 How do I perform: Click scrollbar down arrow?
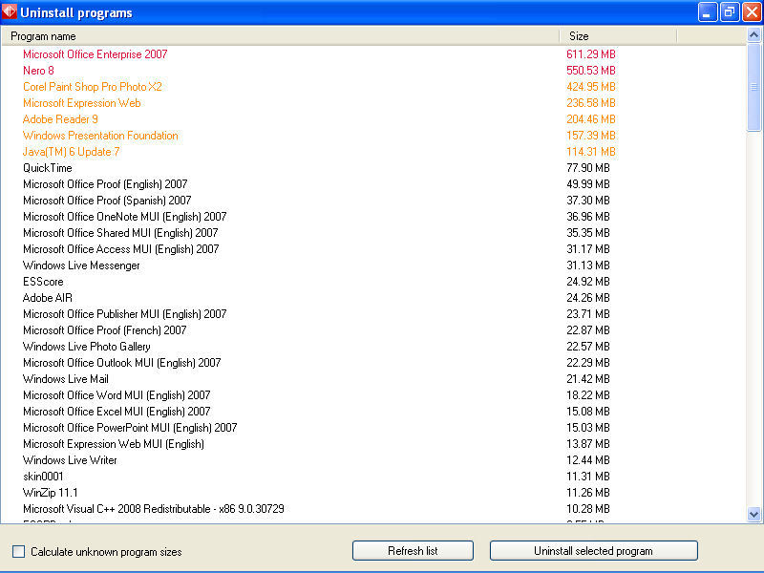[753, 514]
